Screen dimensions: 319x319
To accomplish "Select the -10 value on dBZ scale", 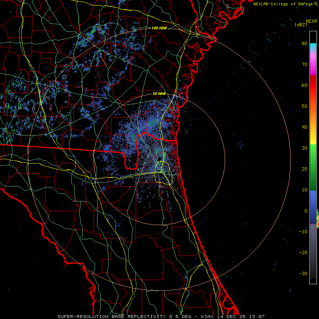I will click(x=303, y=232).
